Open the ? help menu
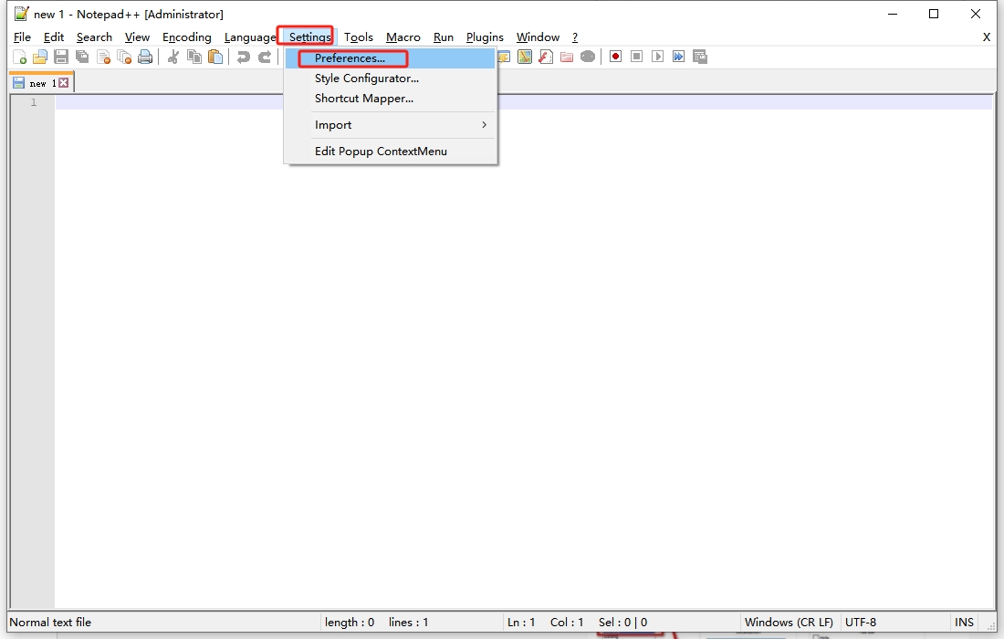The height and width of the screenshot is (639, 1004). click(x=575, y=37)
